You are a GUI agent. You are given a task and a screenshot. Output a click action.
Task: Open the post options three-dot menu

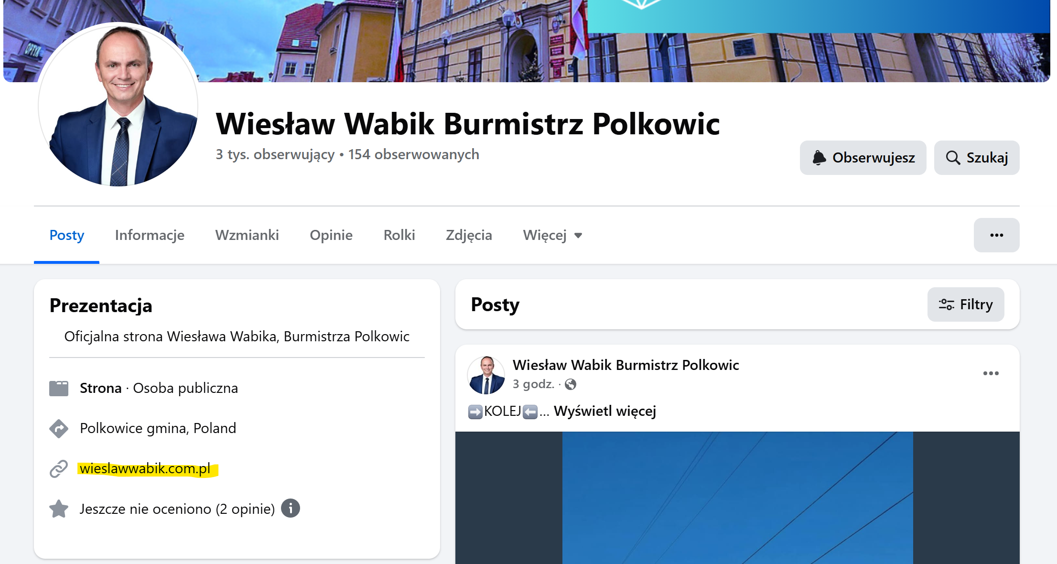991,373
